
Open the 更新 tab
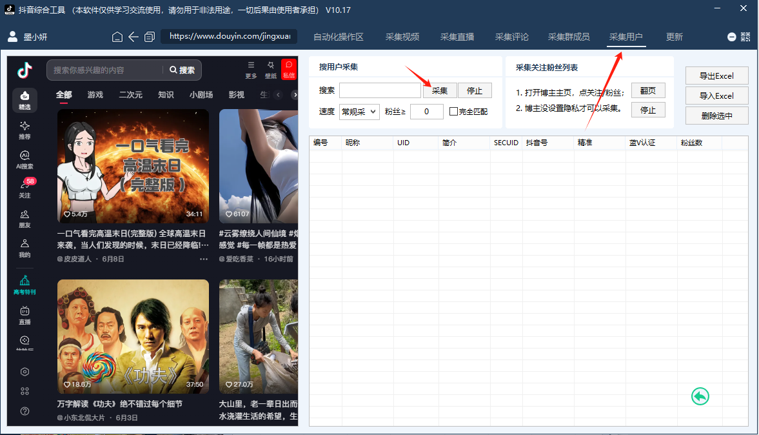click(675, 37)
